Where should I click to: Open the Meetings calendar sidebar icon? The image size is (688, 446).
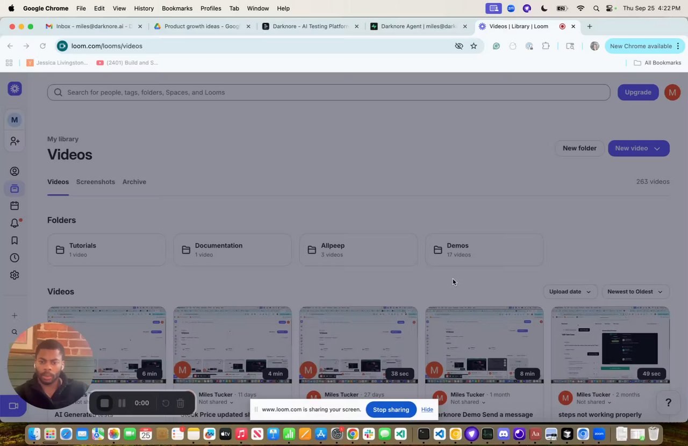[x=15, y=206]
